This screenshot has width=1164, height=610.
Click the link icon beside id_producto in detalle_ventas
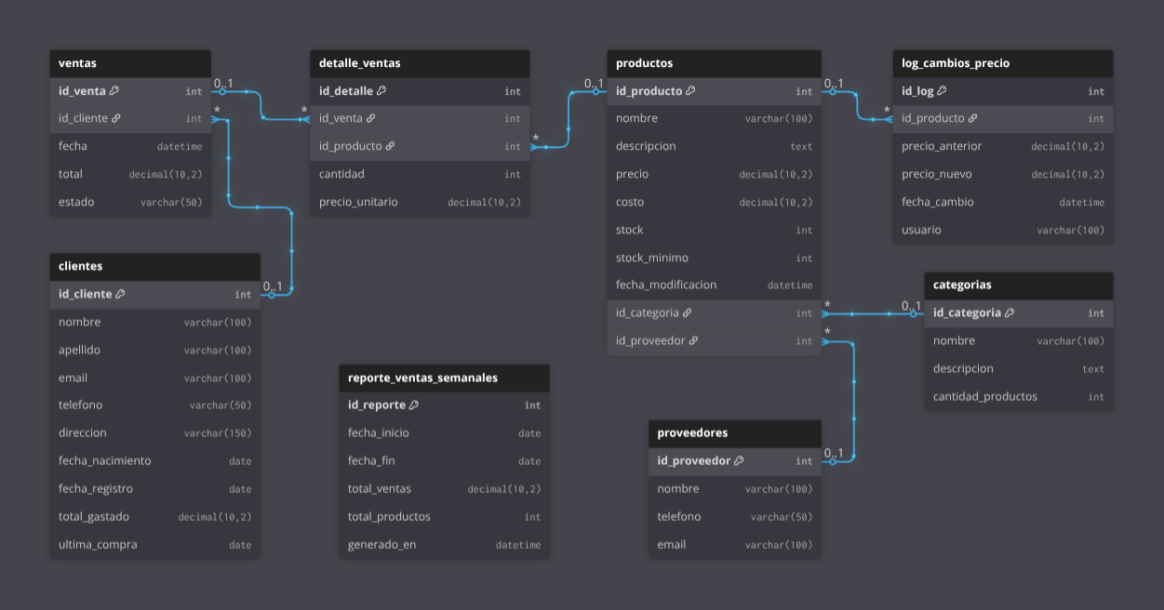click(x=390, y=147)
